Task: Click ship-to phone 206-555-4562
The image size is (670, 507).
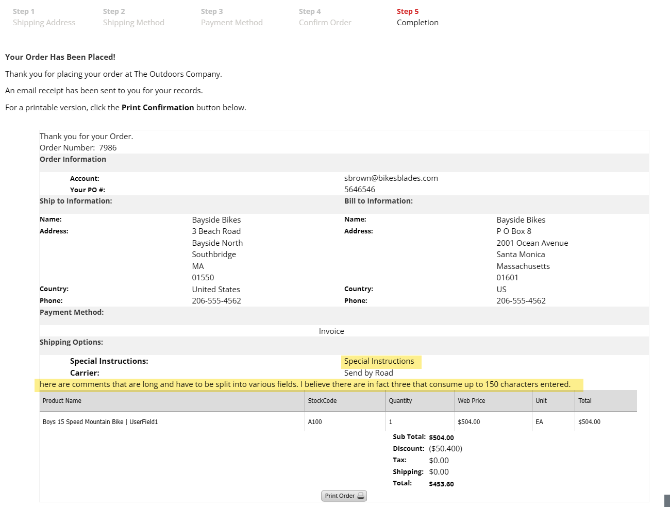Action: coord(216,301)
